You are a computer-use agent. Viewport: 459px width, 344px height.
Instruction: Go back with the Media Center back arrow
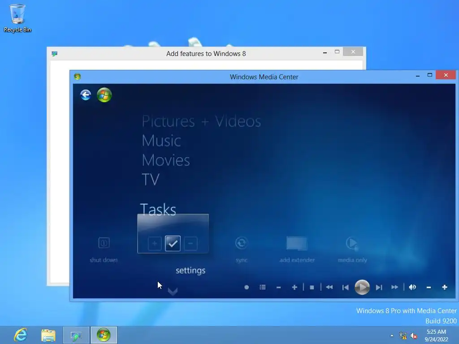point(86,95)
